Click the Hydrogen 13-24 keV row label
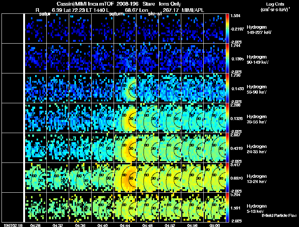Image resolution: width=299 pixels, height=227 pixels. point(257,179)
